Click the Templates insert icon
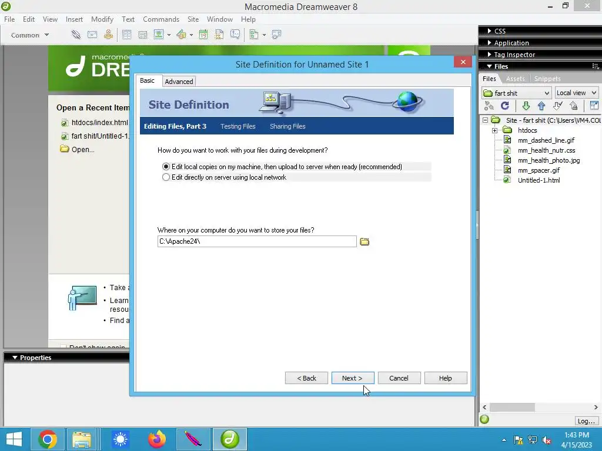This screenshot has width=602, height=451. tap(253, 35)
